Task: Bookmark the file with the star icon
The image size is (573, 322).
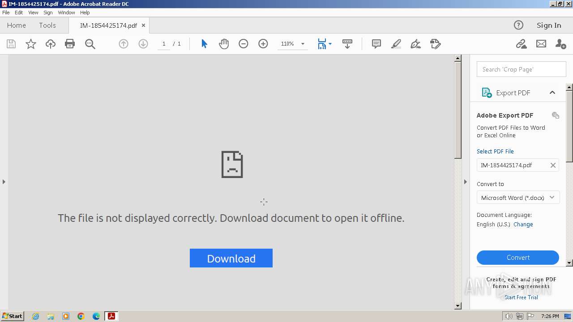Action: click(x=31, y=44)
